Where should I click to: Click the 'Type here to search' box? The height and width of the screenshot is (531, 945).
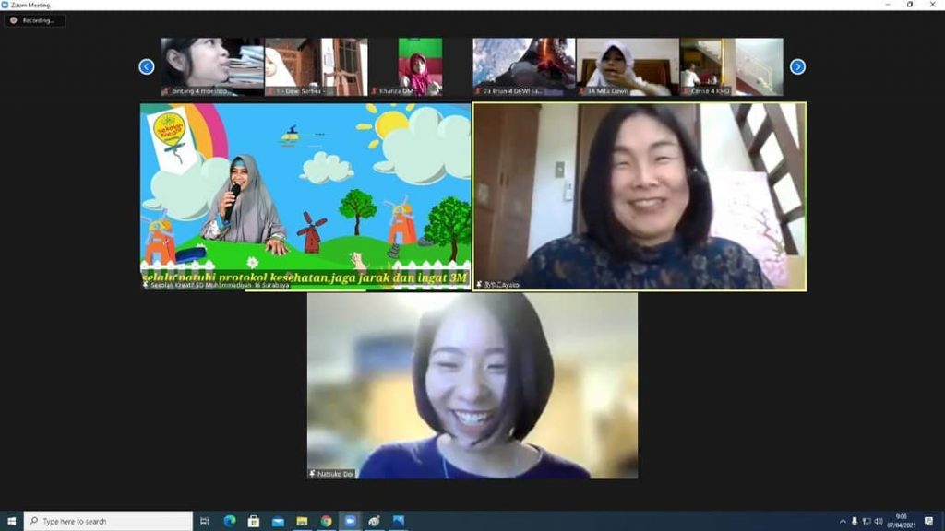[x=109, y=521]
